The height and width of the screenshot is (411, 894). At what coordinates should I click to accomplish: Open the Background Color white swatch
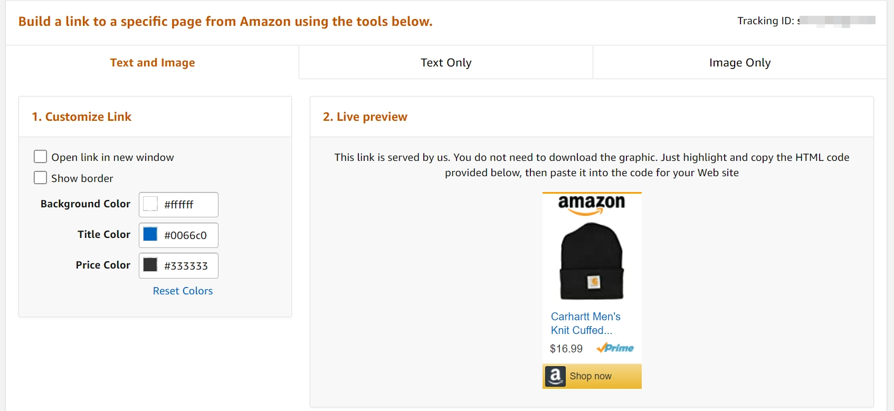[x=150, y=204]
